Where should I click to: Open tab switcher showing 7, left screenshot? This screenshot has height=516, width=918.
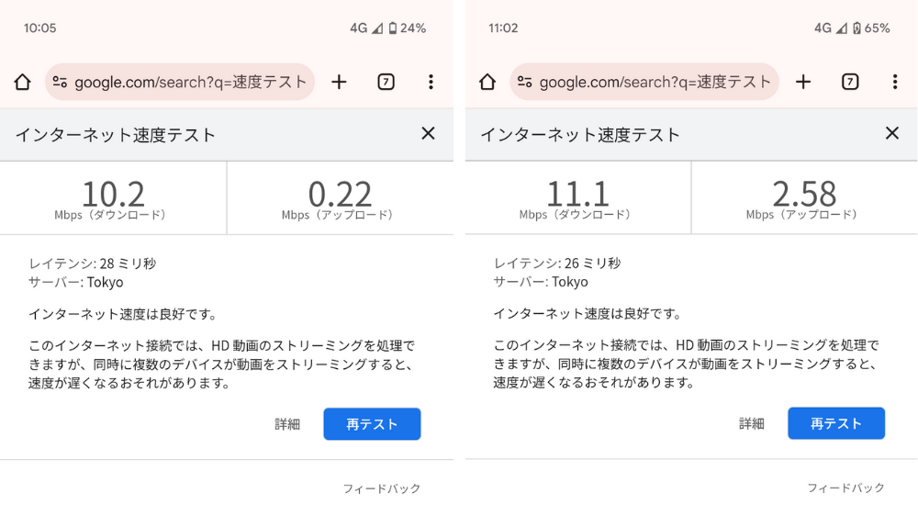click(x=386, y=82)
